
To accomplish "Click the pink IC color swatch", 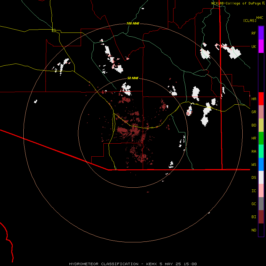I will (261, 191).
